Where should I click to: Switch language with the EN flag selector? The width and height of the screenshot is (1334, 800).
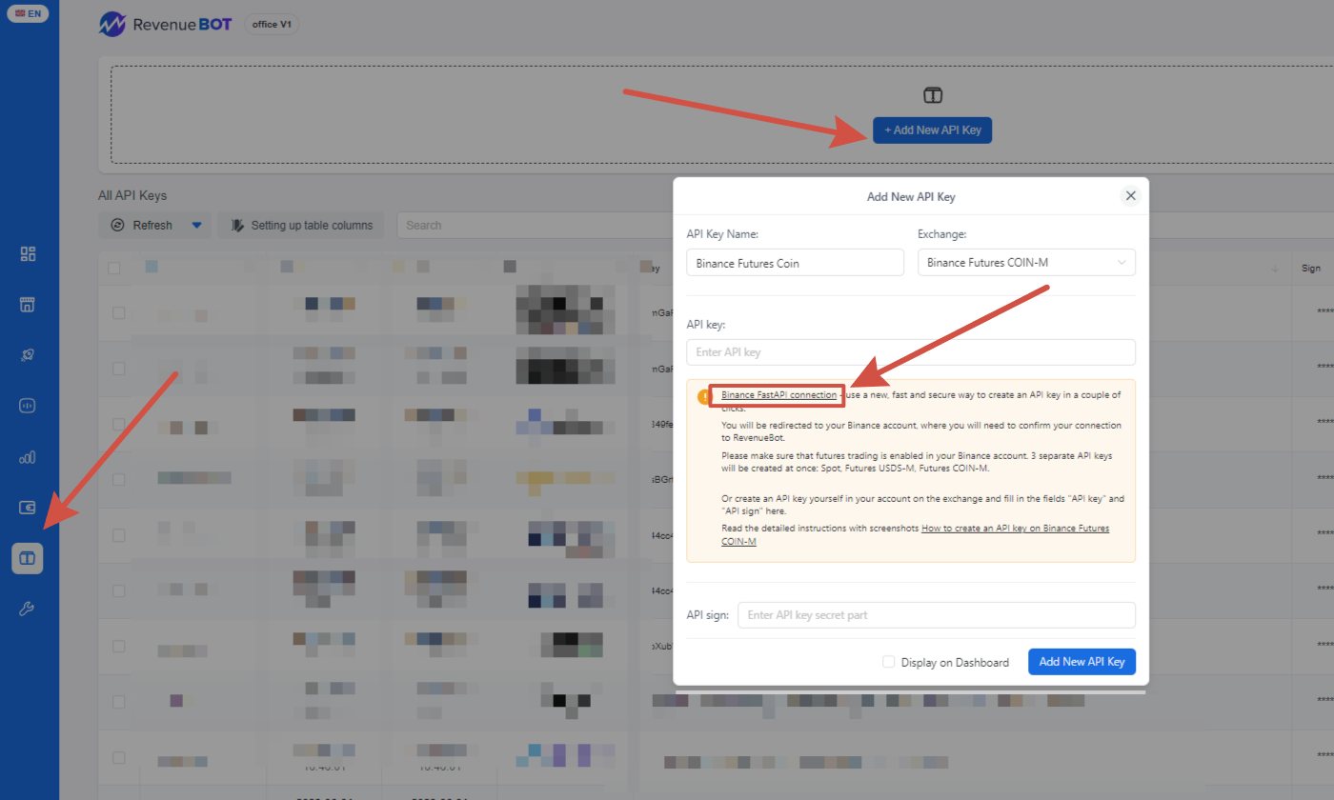[28, 14]
